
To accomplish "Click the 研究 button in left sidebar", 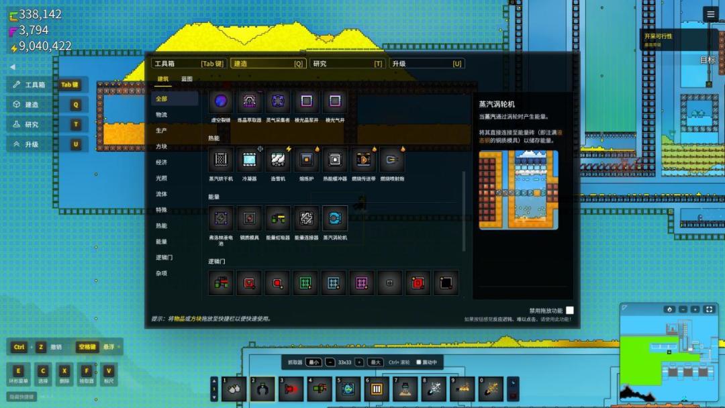I will point(47,124).
